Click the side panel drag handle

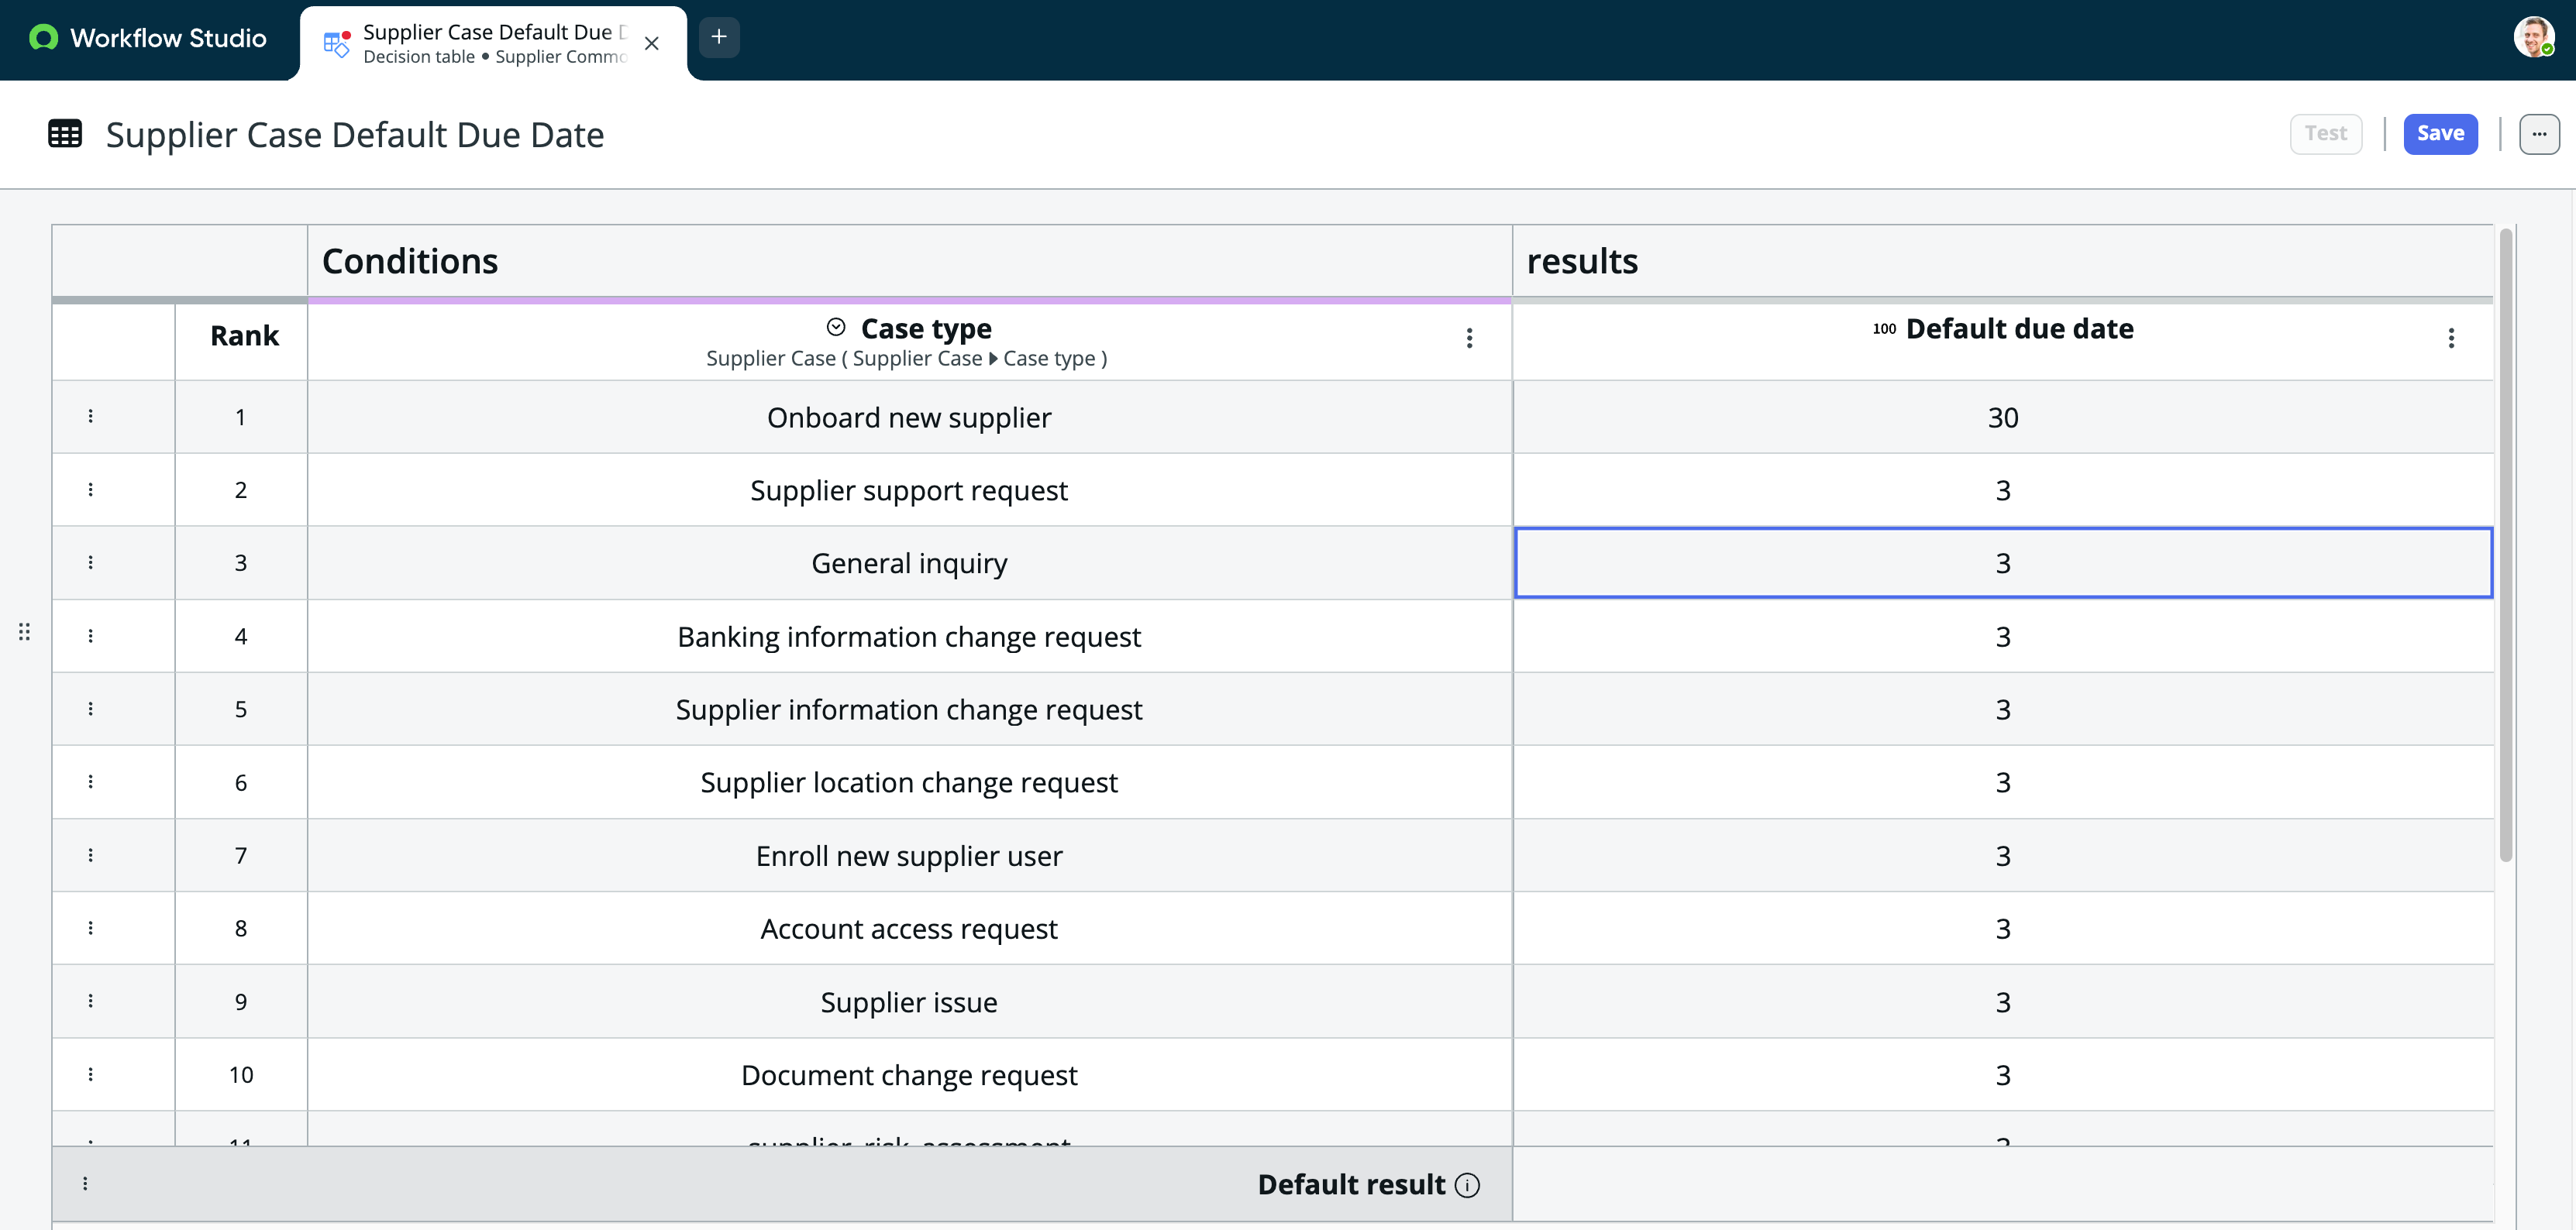coord(24,631)
